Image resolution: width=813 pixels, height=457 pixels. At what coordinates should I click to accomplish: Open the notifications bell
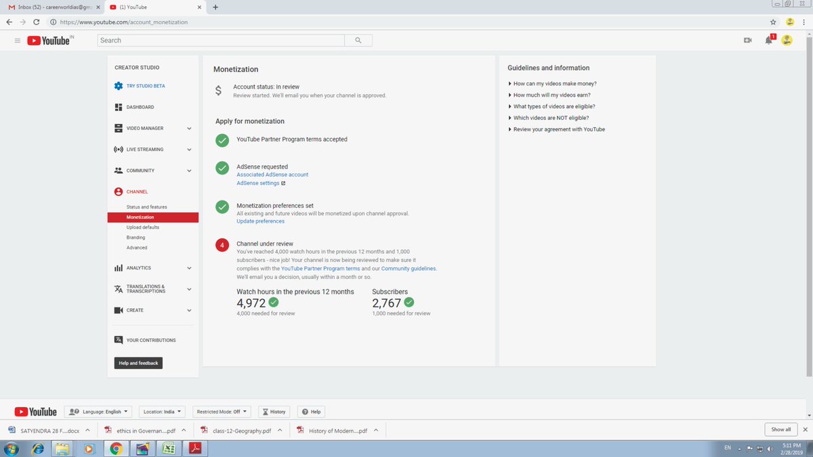point(769,40)
